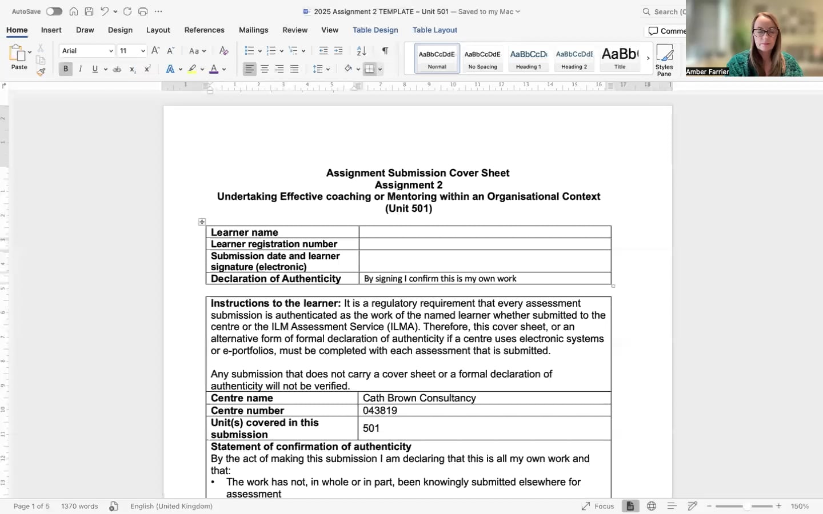
Task: Click the Clear Formatting icon
Action: coord(224,51)
